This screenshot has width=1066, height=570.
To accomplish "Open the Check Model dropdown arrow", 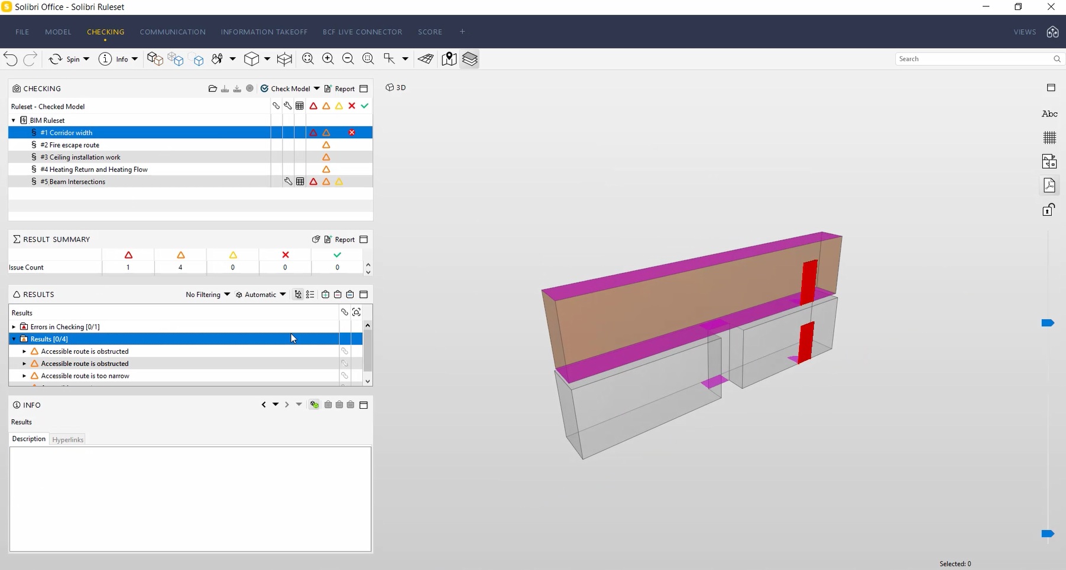I will (x=317, y=89).
